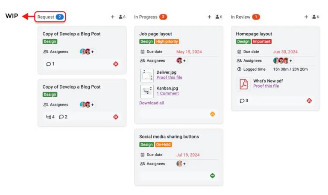Open the Deliver.jpg thumbnail
This screenshot has width=328, height=195.
coord(147,75)
